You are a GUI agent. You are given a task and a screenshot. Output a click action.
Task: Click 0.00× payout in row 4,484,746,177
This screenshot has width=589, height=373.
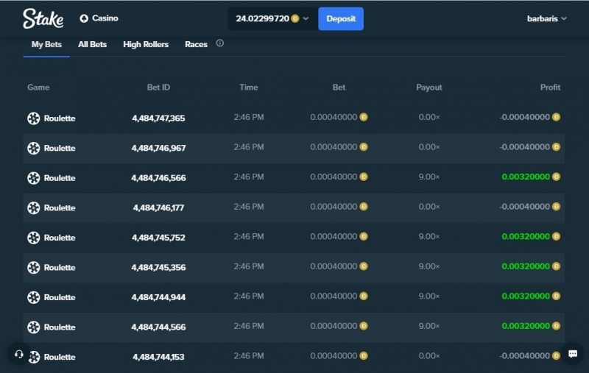429,207
